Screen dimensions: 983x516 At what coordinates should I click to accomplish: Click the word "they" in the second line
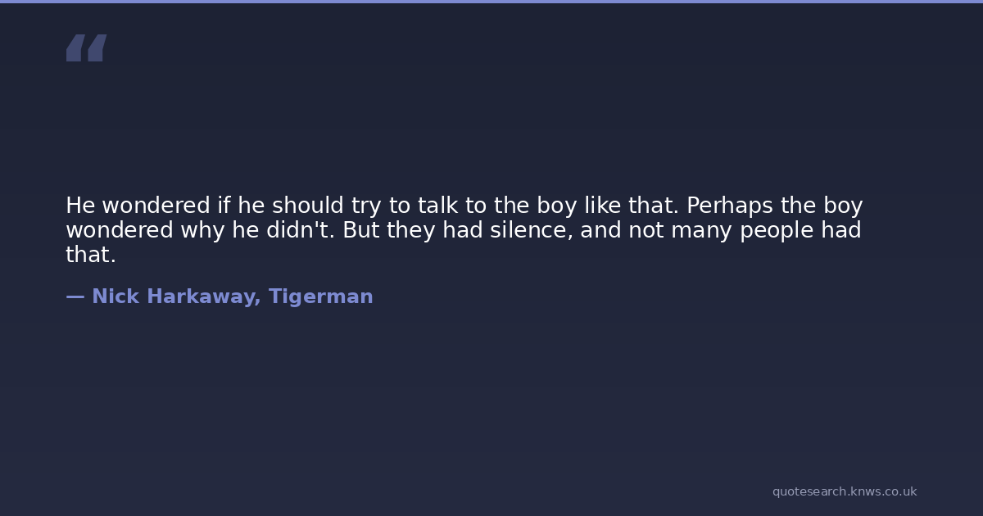pyautogui.click(x=411, y=230)
